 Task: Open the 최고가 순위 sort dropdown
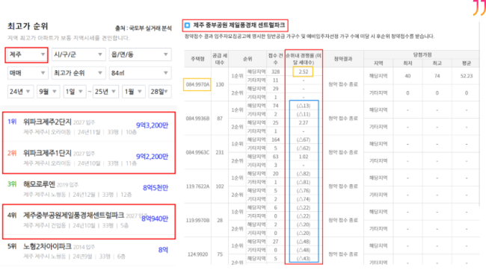pyautogui.click(x=78, y=73)
